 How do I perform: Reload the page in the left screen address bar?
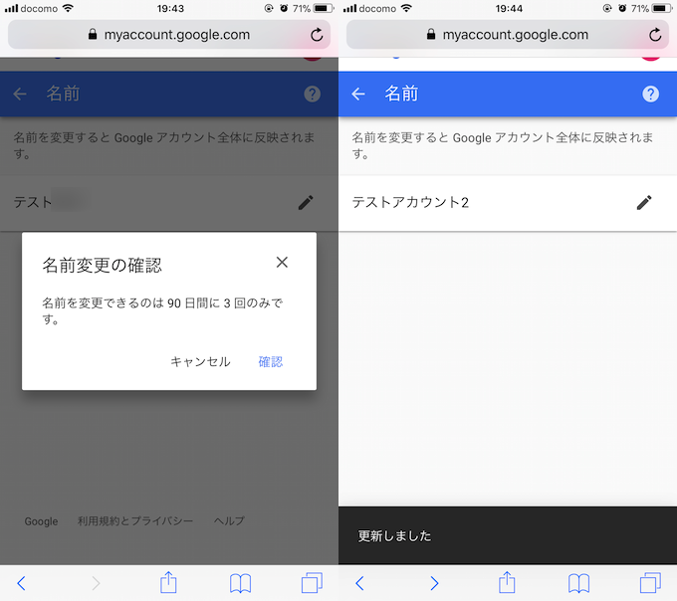[316, 35]
